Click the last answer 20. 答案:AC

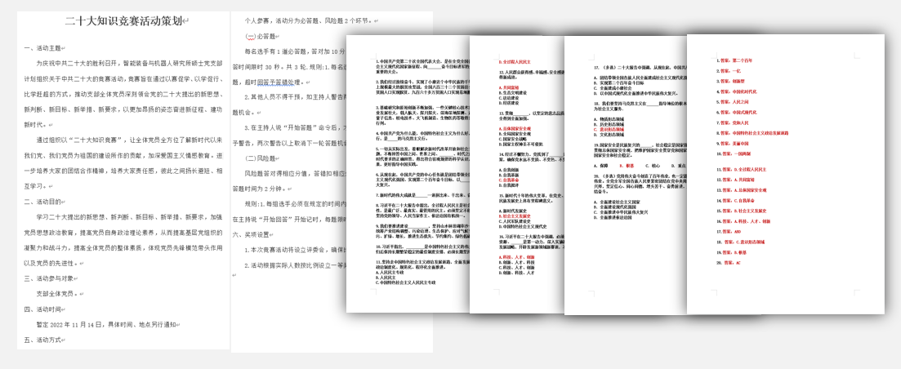[x=729, y=263]
